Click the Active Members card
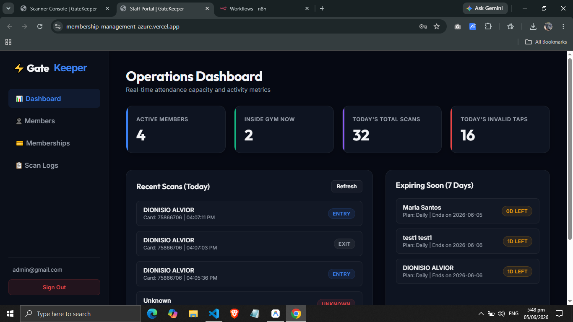 (x=176, y=129)
